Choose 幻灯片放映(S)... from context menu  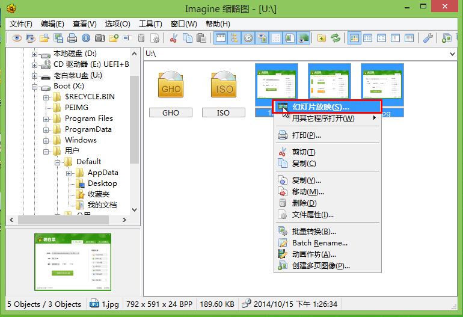(x=327, y=106)
